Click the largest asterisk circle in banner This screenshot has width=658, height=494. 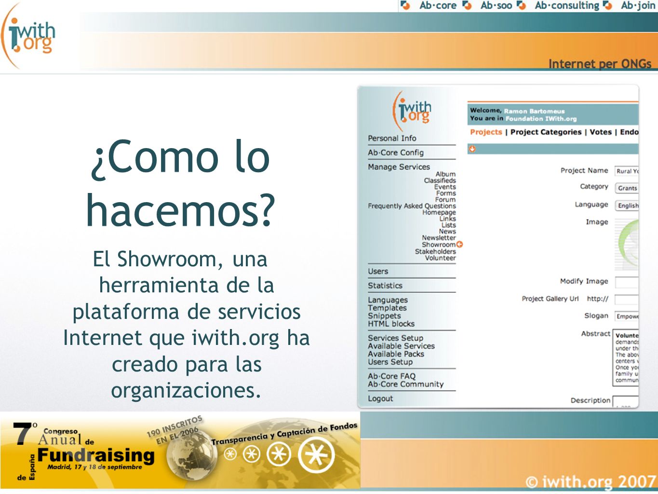point(316,455)
